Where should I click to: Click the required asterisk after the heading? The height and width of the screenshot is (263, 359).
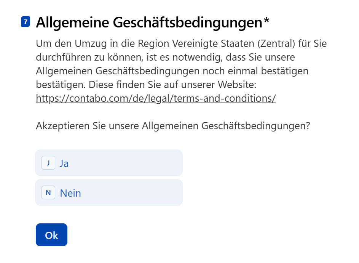pyautogui.click(x=266, y=22)
